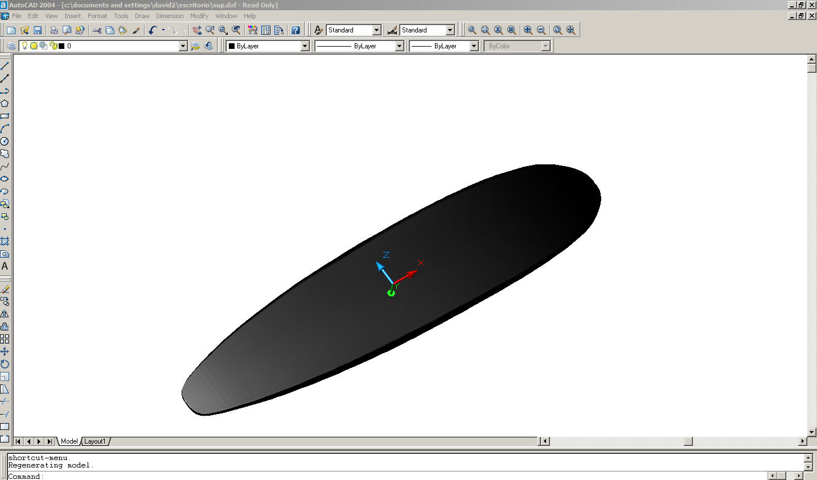Open the Modify menu

(199, 16)
